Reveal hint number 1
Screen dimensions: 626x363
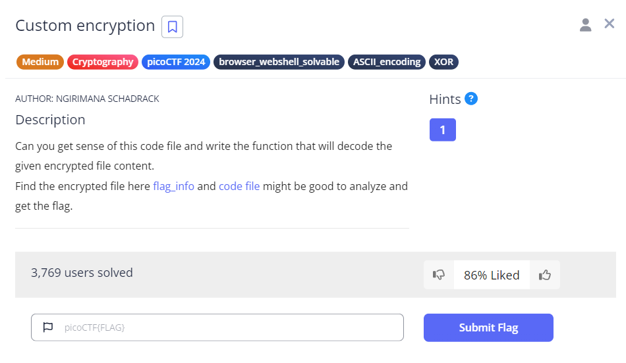442,130
